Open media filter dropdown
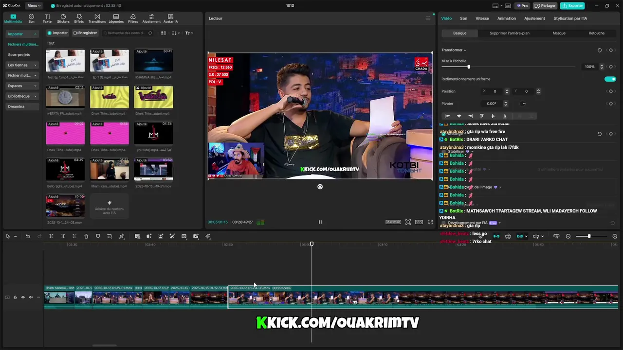623x350 pixels. point(189,33)
